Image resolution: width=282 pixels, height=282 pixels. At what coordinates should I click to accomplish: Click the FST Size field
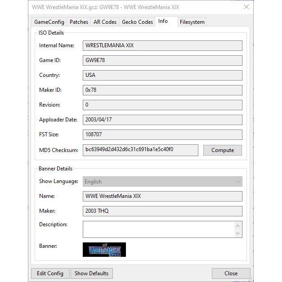point(162,134)
